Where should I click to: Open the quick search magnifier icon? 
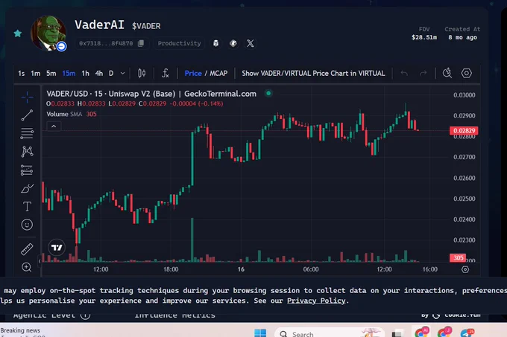click(x=447, y=73)
